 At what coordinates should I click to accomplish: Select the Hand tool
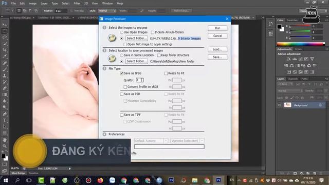[5, 140]
